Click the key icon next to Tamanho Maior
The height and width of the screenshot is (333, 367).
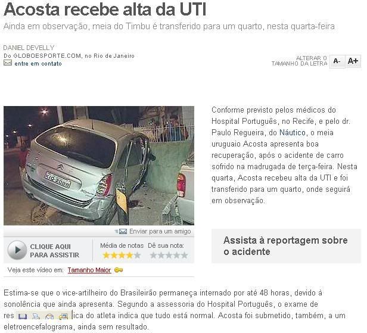pos(119,270)
